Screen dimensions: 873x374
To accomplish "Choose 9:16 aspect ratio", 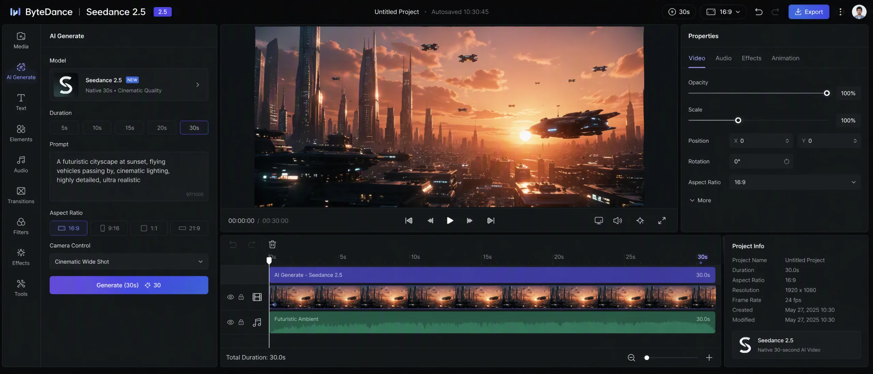I will pos(109,228).
